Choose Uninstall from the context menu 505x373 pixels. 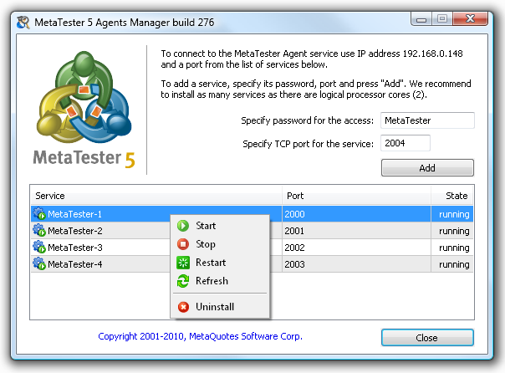(x=220, y=307)
